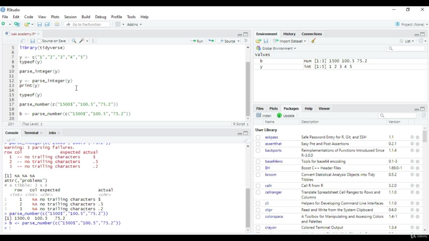The image size is (429, 241).
Task: Click the Update packages button
Action: 286,115
